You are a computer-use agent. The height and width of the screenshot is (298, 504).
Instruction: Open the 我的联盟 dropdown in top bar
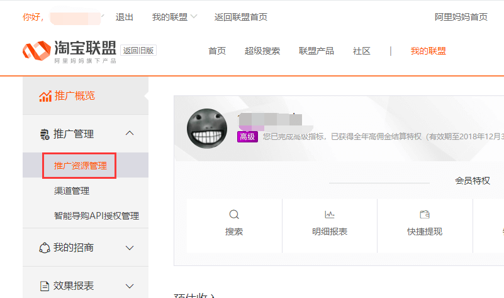174,17
